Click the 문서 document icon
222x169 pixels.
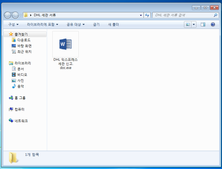(14, 69)
